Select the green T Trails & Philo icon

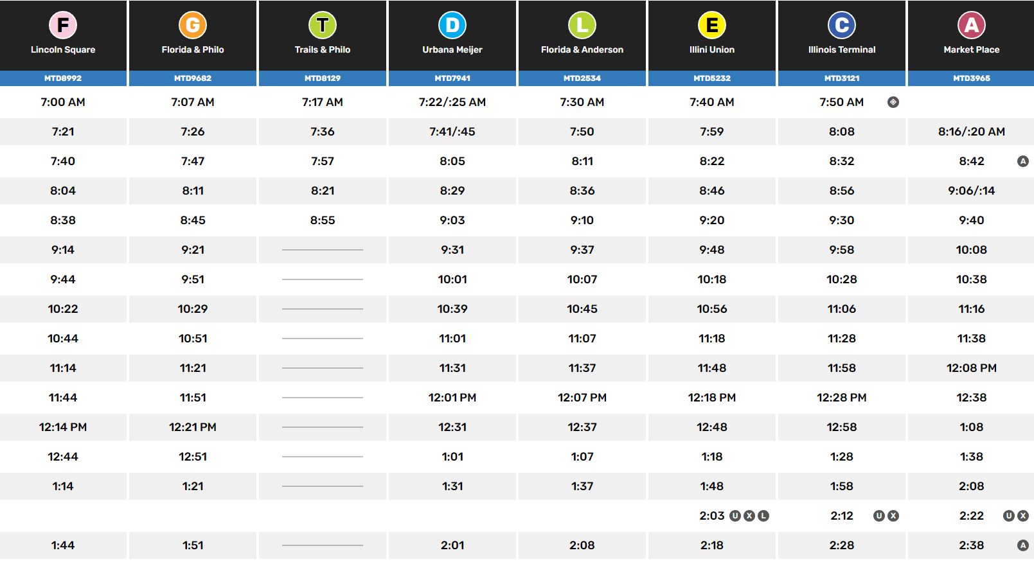pos(323,26)
